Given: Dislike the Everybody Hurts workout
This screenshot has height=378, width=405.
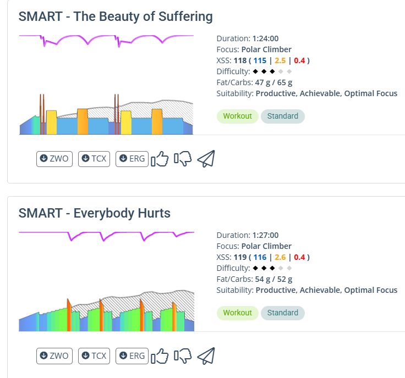Looking at the screenshot, I should tap(183, 355).
